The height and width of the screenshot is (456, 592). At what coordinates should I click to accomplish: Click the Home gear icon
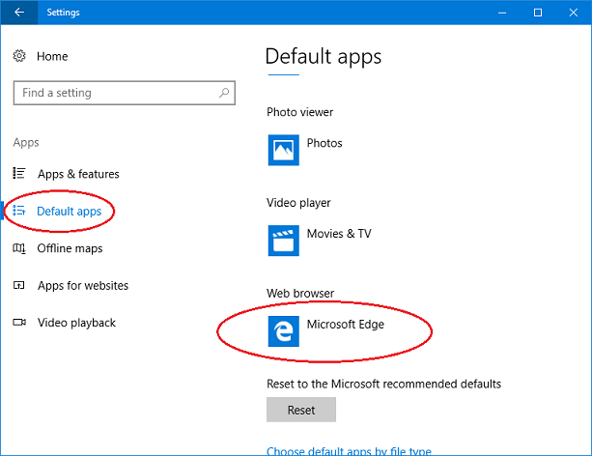tap(19, 57)
